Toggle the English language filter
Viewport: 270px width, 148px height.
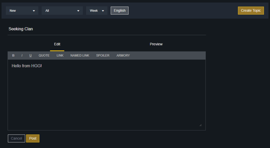pos(119,11)
